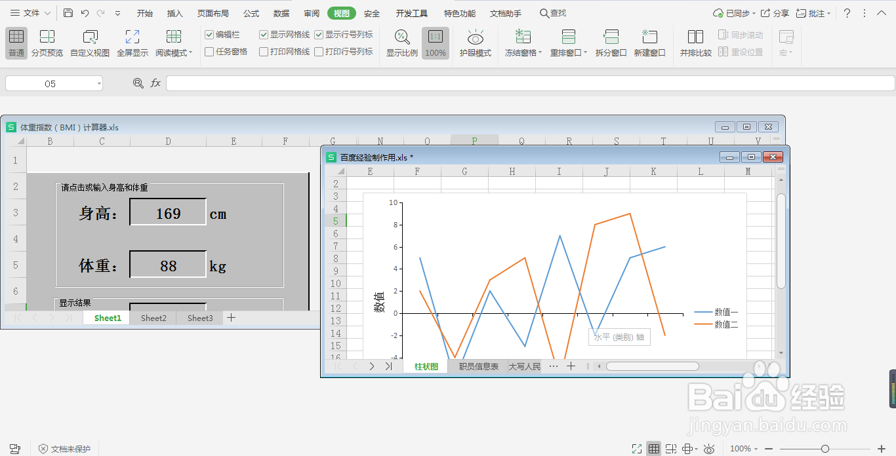The image size is (896, 456).
Task: Switch to 页面布局 page layout tab
Action: point(213,13)
